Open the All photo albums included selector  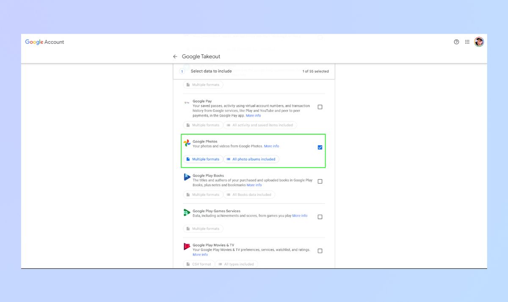(251, 159)
